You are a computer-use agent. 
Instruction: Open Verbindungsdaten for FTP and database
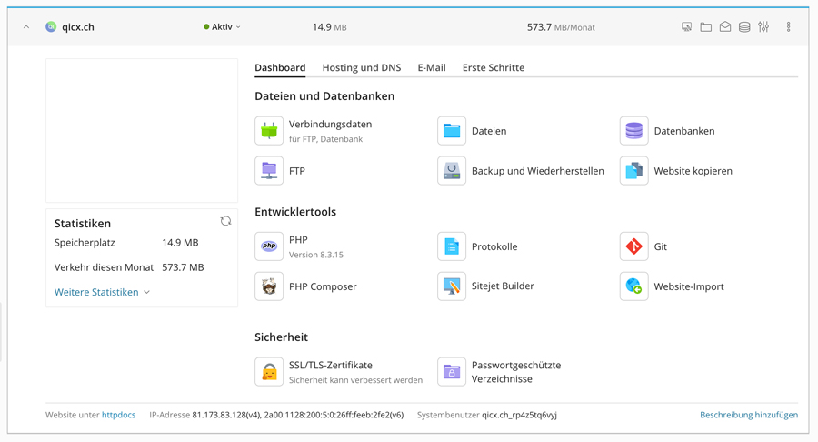pyautogui.click(x=329, y=125)
